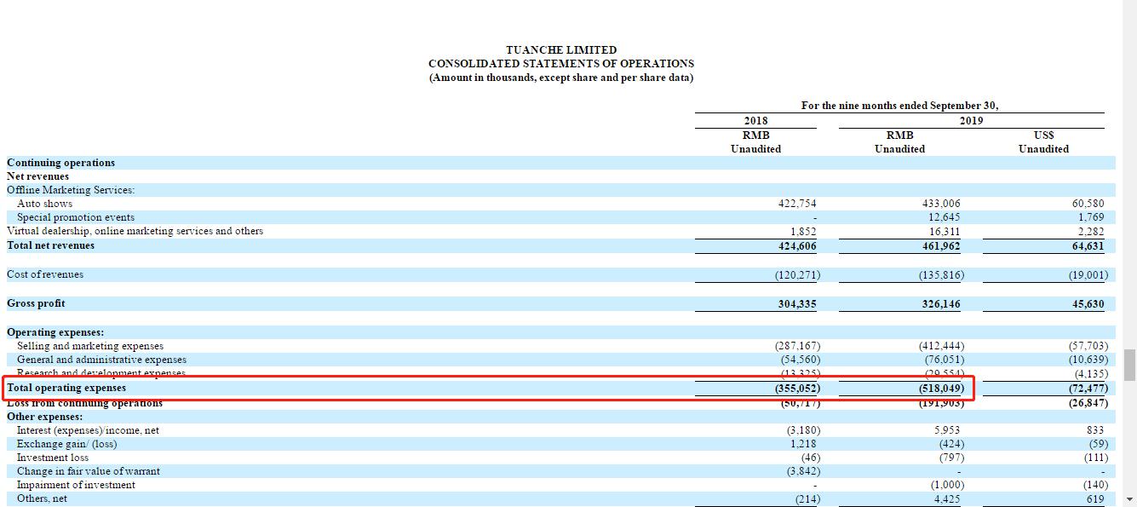Click the 'TUANCHE LIMITED' title heading

pyautogui.click(x=560, y=50)
